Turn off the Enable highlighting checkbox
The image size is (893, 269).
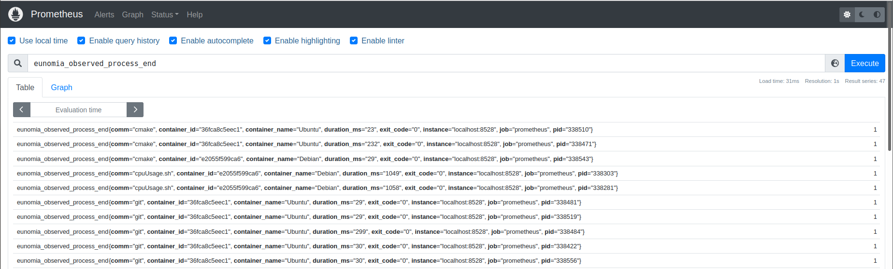[267, 40]
